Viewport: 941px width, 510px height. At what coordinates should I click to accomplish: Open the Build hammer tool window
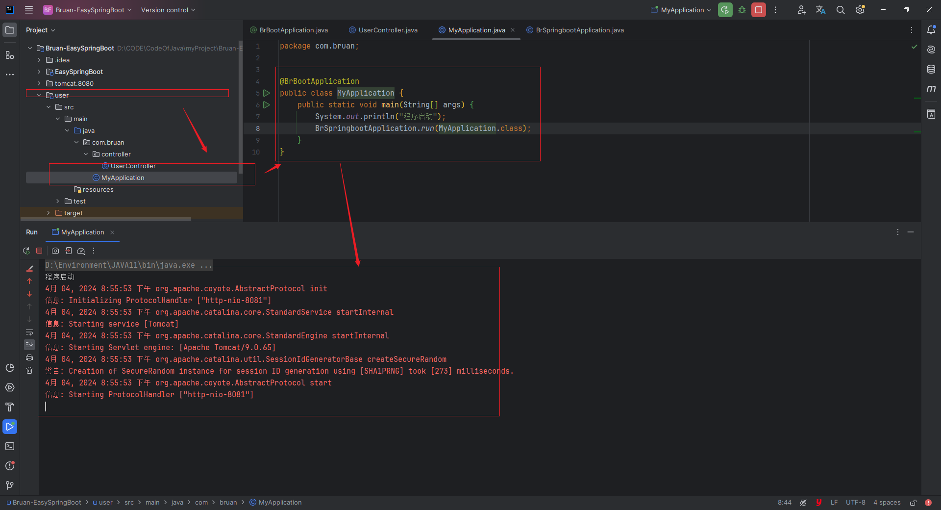[x=10, y=407]
